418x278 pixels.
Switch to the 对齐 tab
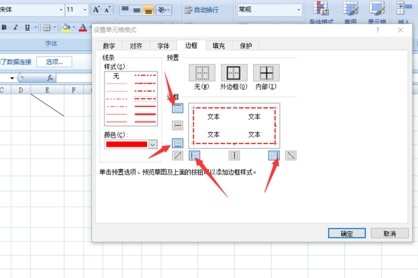pyautogui.click(x=136, y=46)
